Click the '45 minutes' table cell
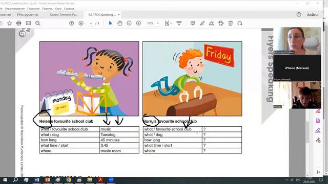 [119, 140]
